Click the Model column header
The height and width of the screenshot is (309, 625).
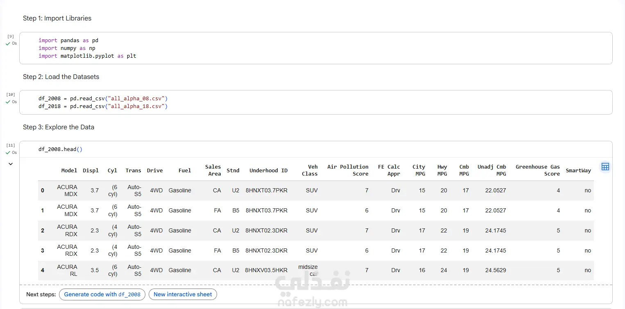click(69, 171)
